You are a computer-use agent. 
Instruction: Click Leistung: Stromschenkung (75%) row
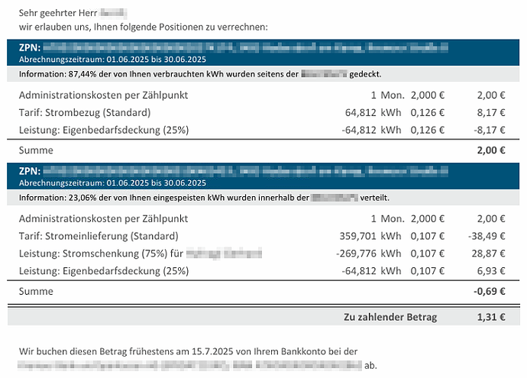(262, 254)
